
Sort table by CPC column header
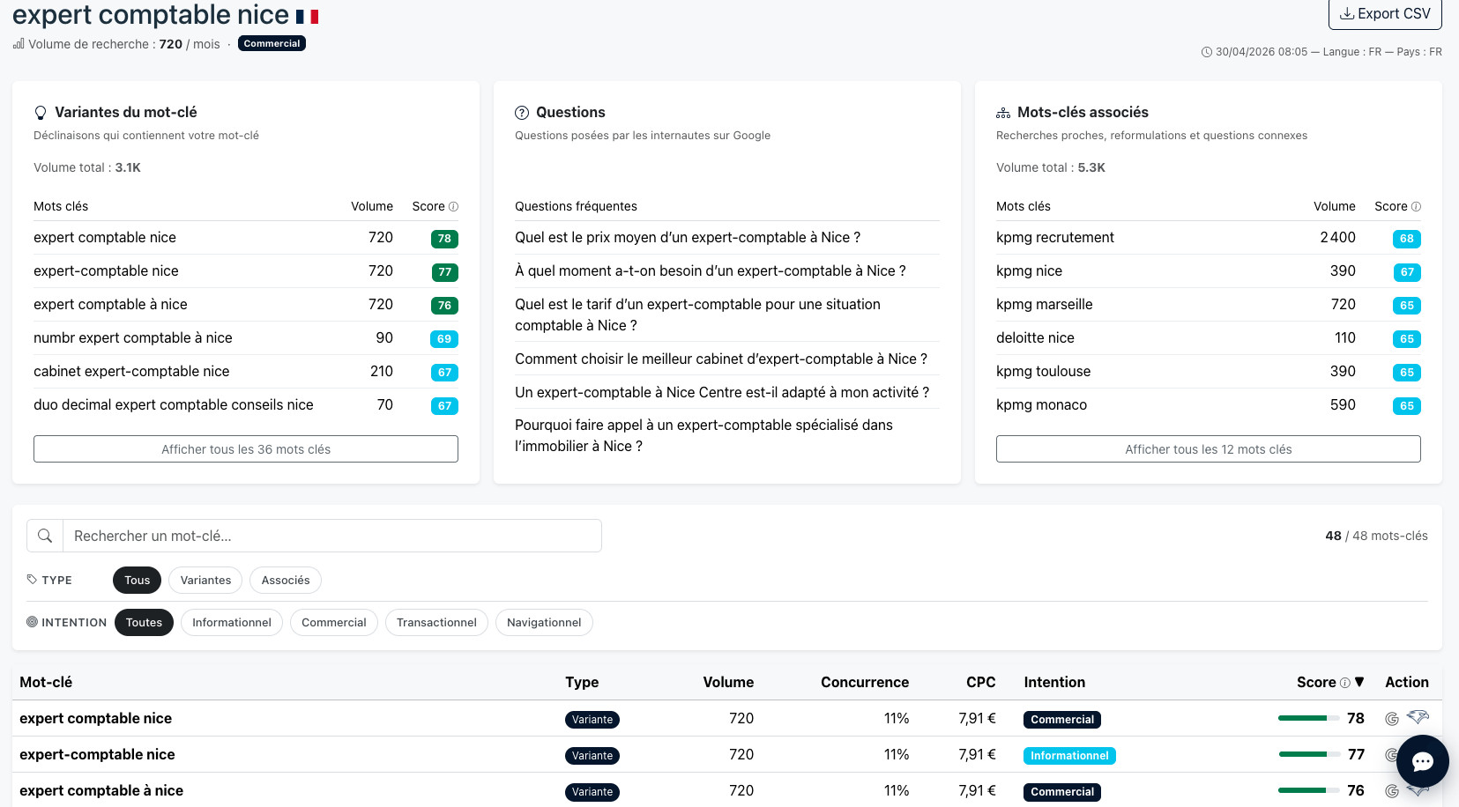point(981,682)
